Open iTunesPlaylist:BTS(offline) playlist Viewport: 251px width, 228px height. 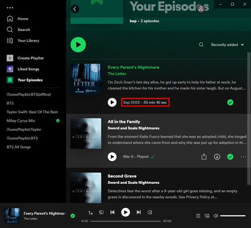tap(29, 94)
